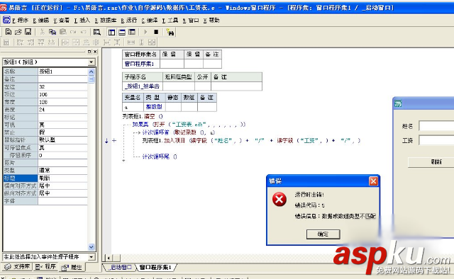This screenshot has width=454, height=279.
Task: Click the New file toolbar icon
Action: coord(9,32)
